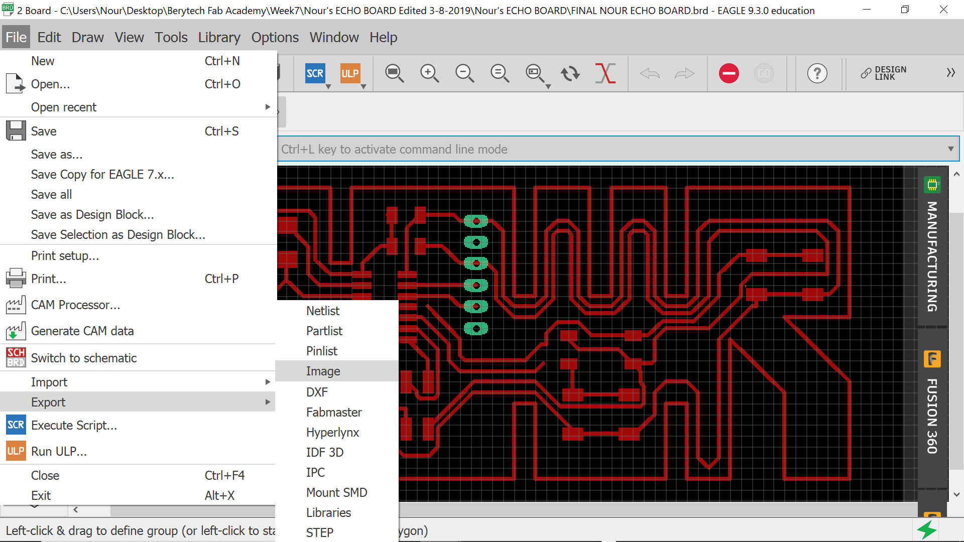The image size is (964, 542).
Task: Click the green lightning bolt status icon
Action: [926, 530]
